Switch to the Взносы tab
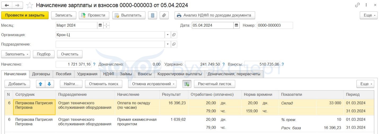Image resolution: width=379 pixels, height=134 pixels. pos(145,74)
